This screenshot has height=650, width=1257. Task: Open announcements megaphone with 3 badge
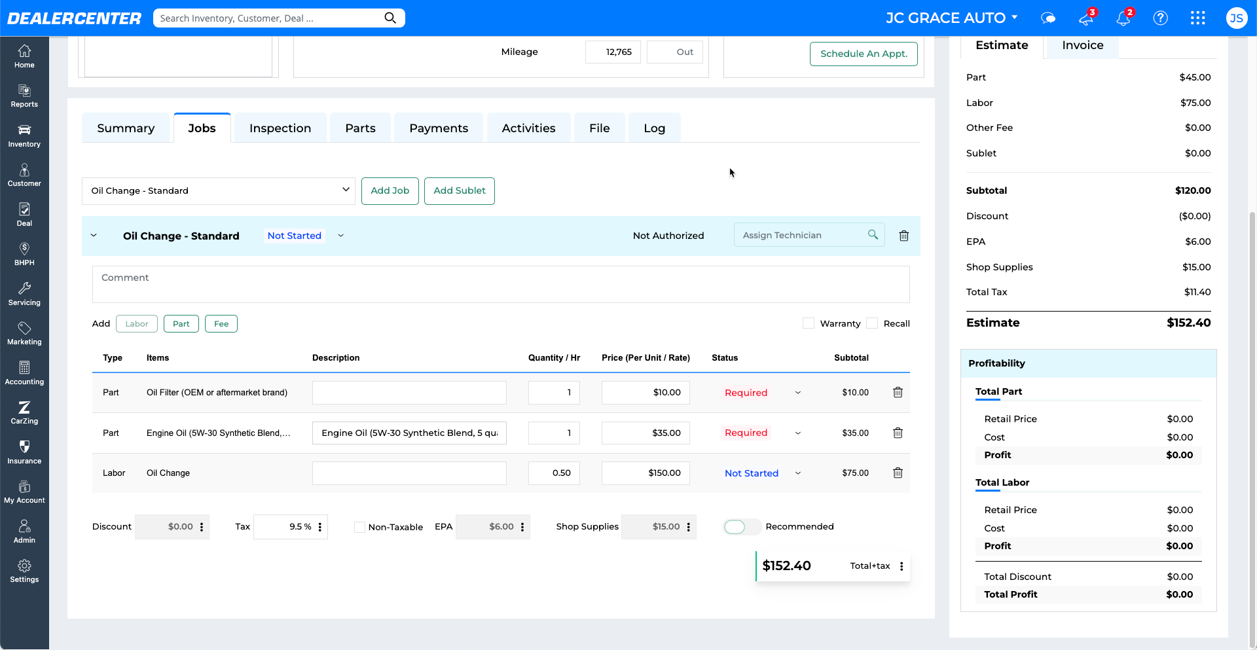1087,18
